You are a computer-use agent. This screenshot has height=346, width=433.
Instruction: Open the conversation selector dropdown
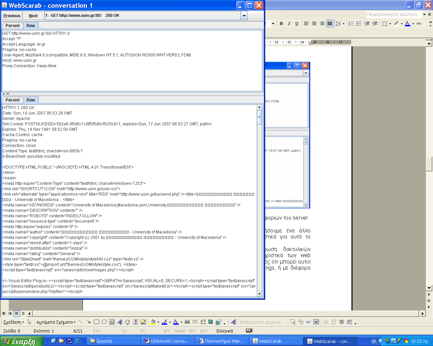coord(244,16)
